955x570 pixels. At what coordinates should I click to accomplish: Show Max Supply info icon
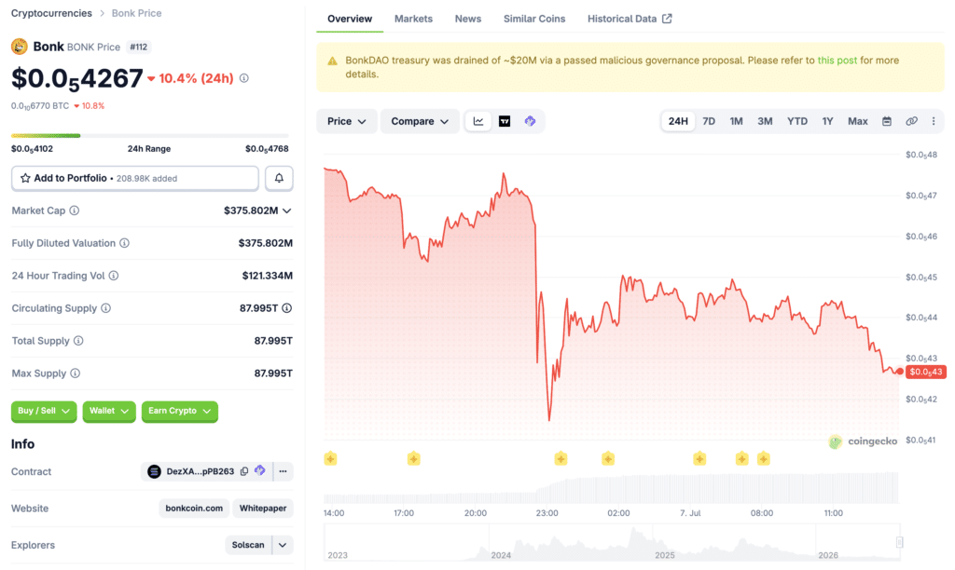75,373
